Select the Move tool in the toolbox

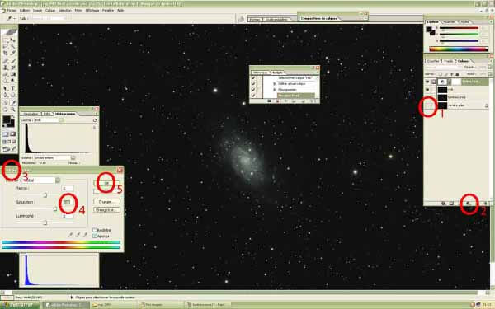click(13, 40)
